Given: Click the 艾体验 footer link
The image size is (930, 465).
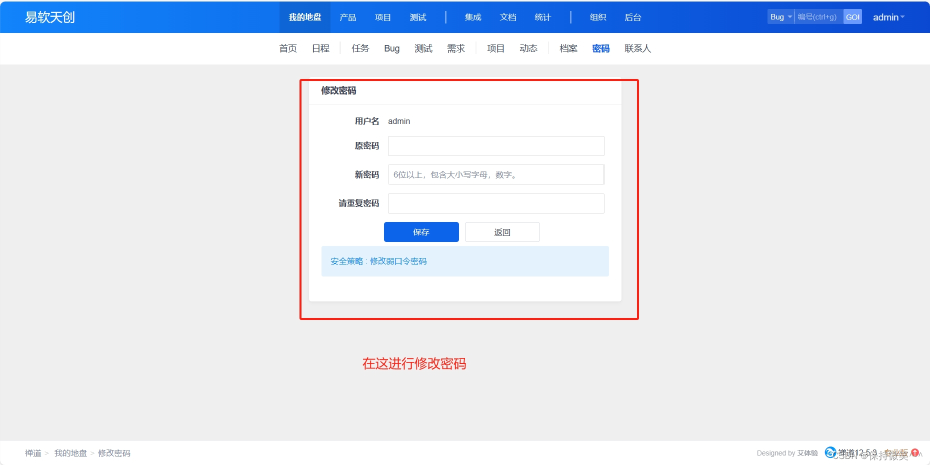Looking at the screenshot, I should click(x=807, y=453).
